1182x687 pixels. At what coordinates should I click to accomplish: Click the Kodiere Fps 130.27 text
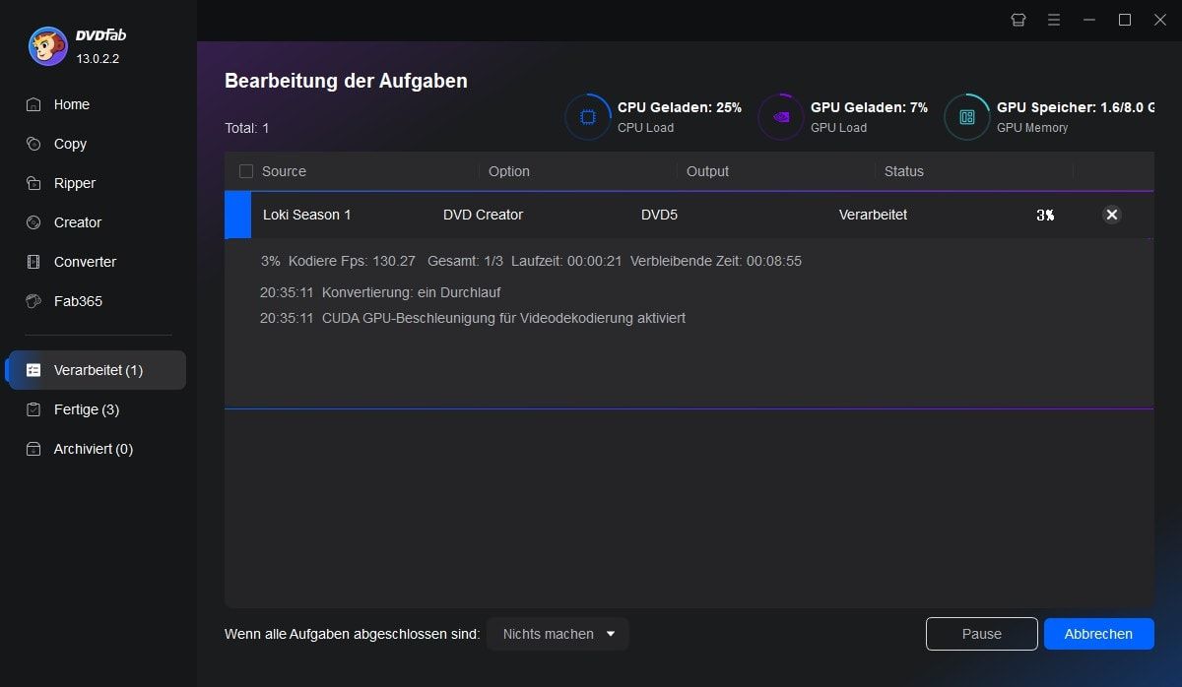(352, 261)
